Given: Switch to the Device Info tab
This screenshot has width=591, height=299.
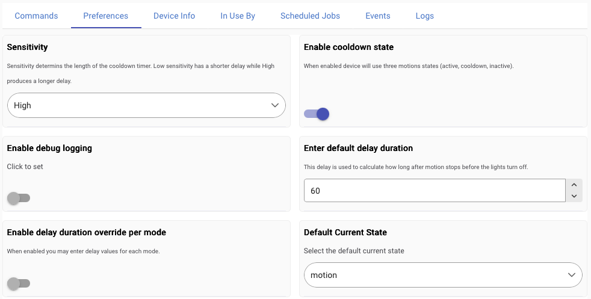Looking at the screenshot, I should click(174, 16).
